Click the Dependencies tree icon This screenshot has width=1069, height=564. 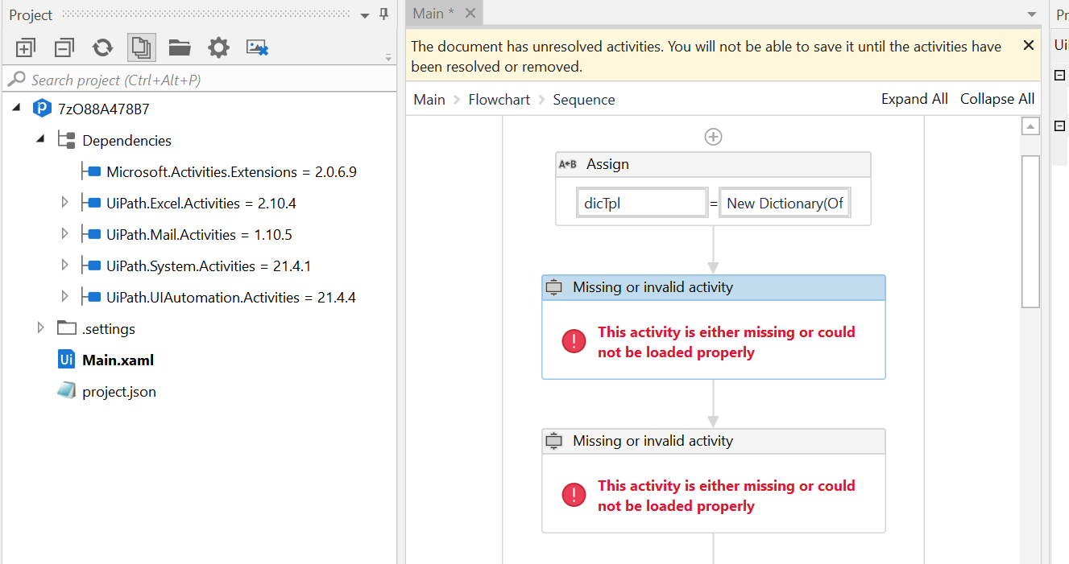point(66,140)
